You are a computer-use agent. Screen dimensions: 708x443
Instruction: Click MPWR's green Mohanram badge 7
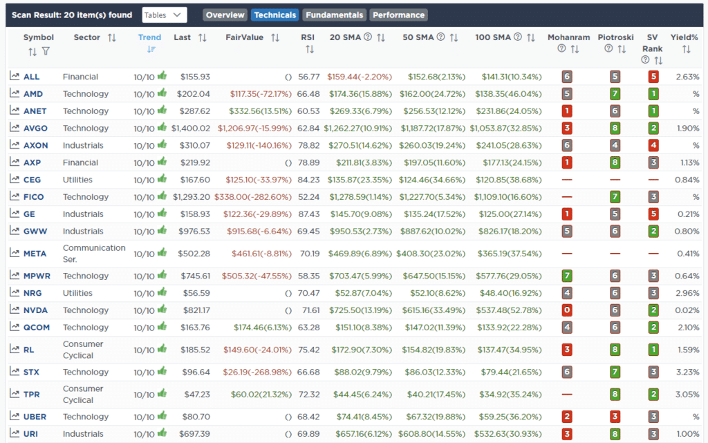pos(567,276)
